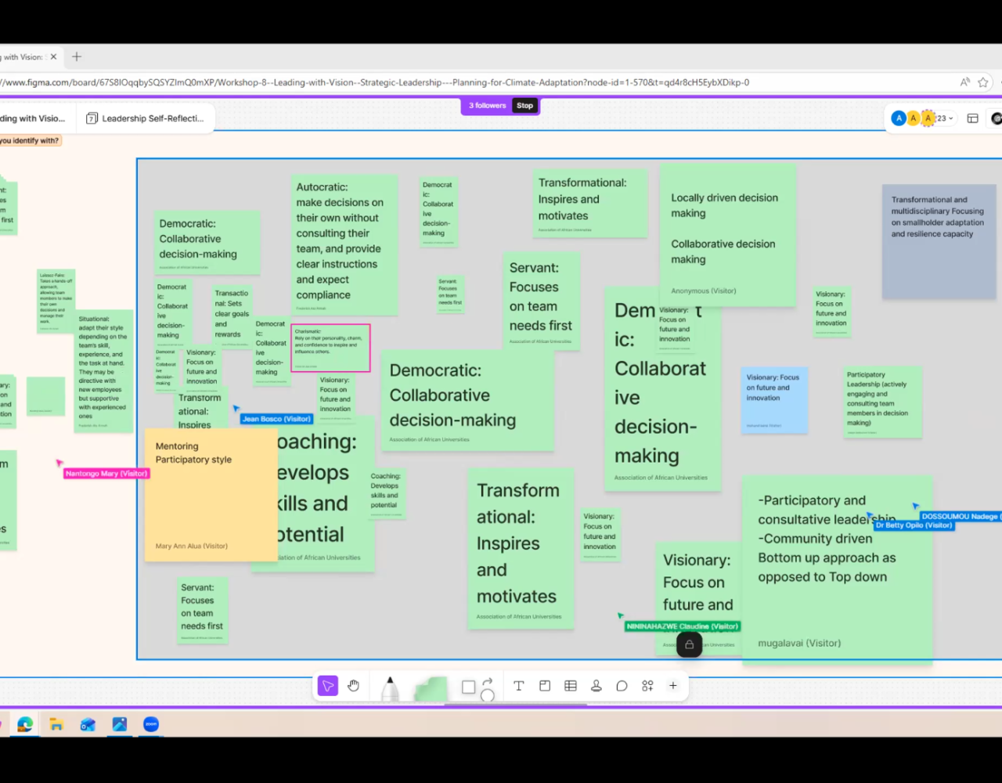Expand more tools with plus button

coord(672,686)
